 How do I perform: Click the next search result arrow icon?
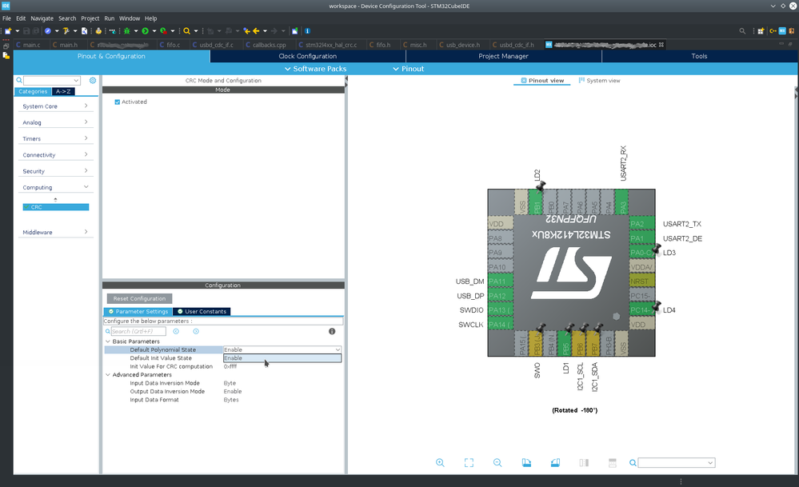(x=196, y=331)
